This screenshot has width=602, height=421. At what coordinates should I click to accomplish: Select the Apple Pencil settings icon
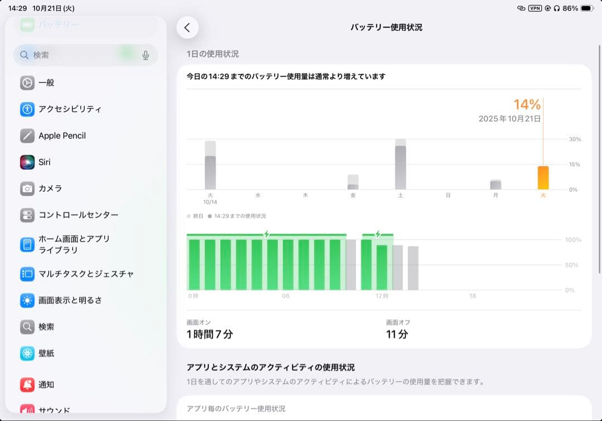(26, 136)
